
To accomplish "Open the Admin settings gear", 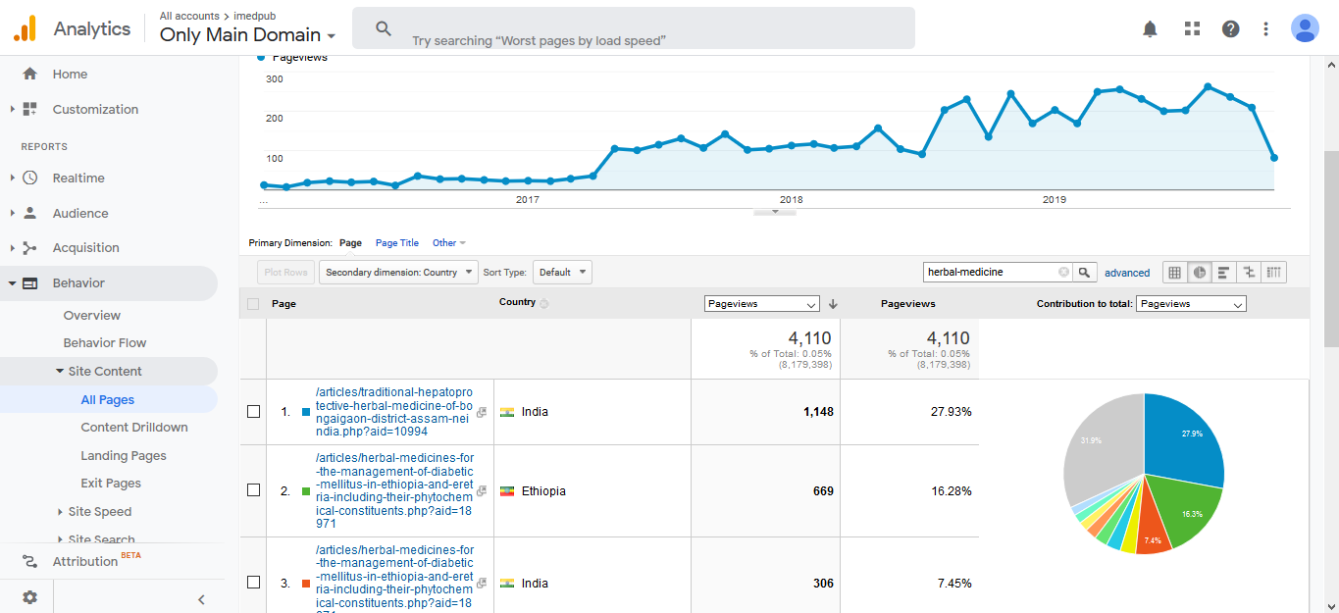I will tap(30, 597).
